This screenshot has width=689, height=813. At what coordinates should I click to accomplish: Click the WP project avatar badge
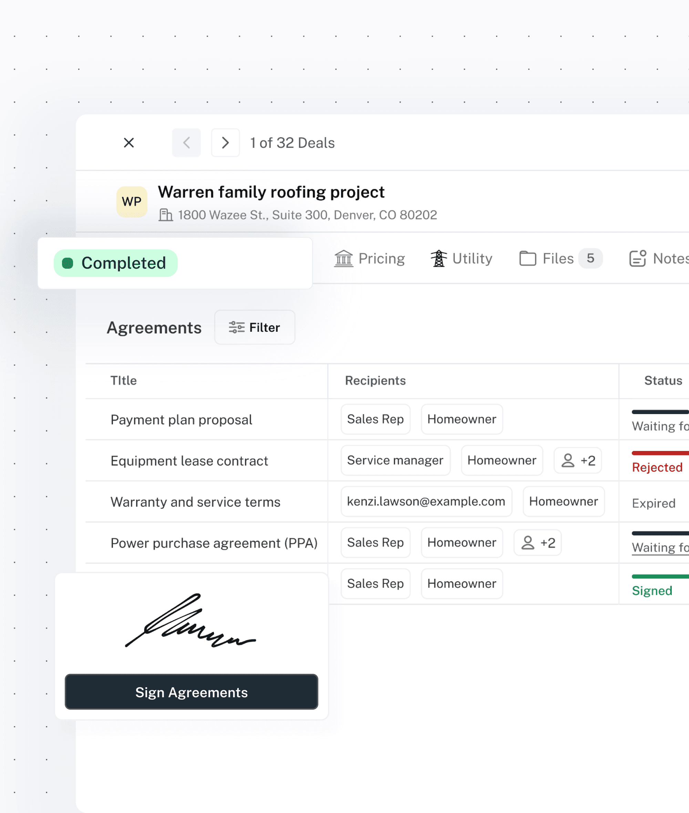pos(132,202)
